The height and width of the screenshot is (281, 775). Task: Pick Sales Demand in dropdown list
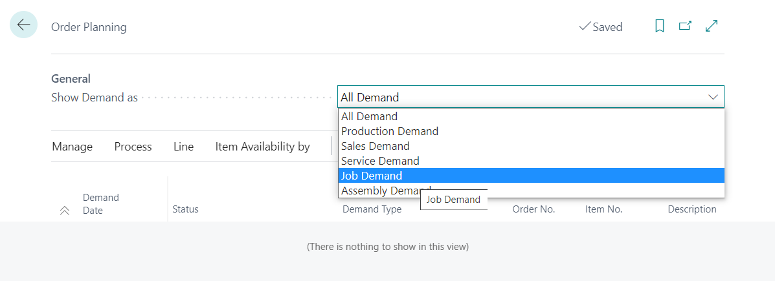point(375,146)
